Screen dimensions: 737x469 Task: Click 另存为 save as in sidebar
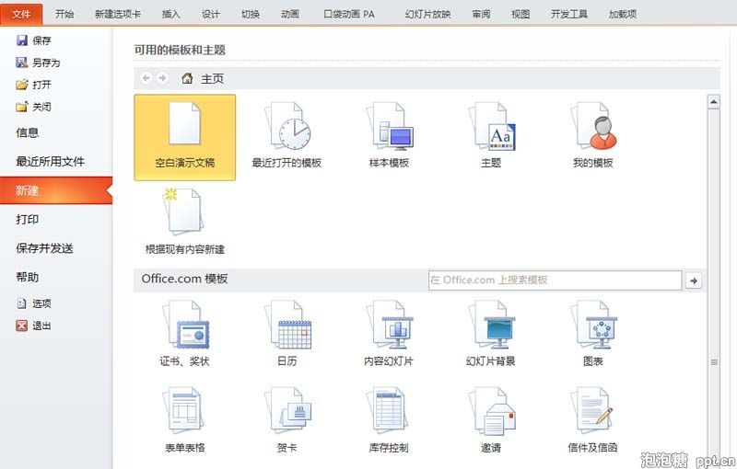45,63
